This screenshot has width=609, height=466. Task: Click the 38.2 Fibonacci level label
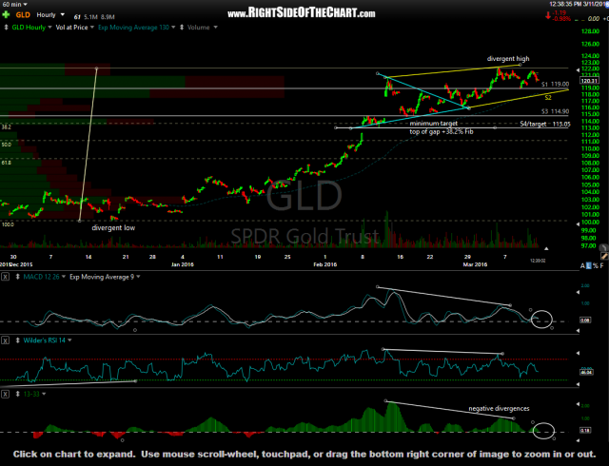click(7, 127)
